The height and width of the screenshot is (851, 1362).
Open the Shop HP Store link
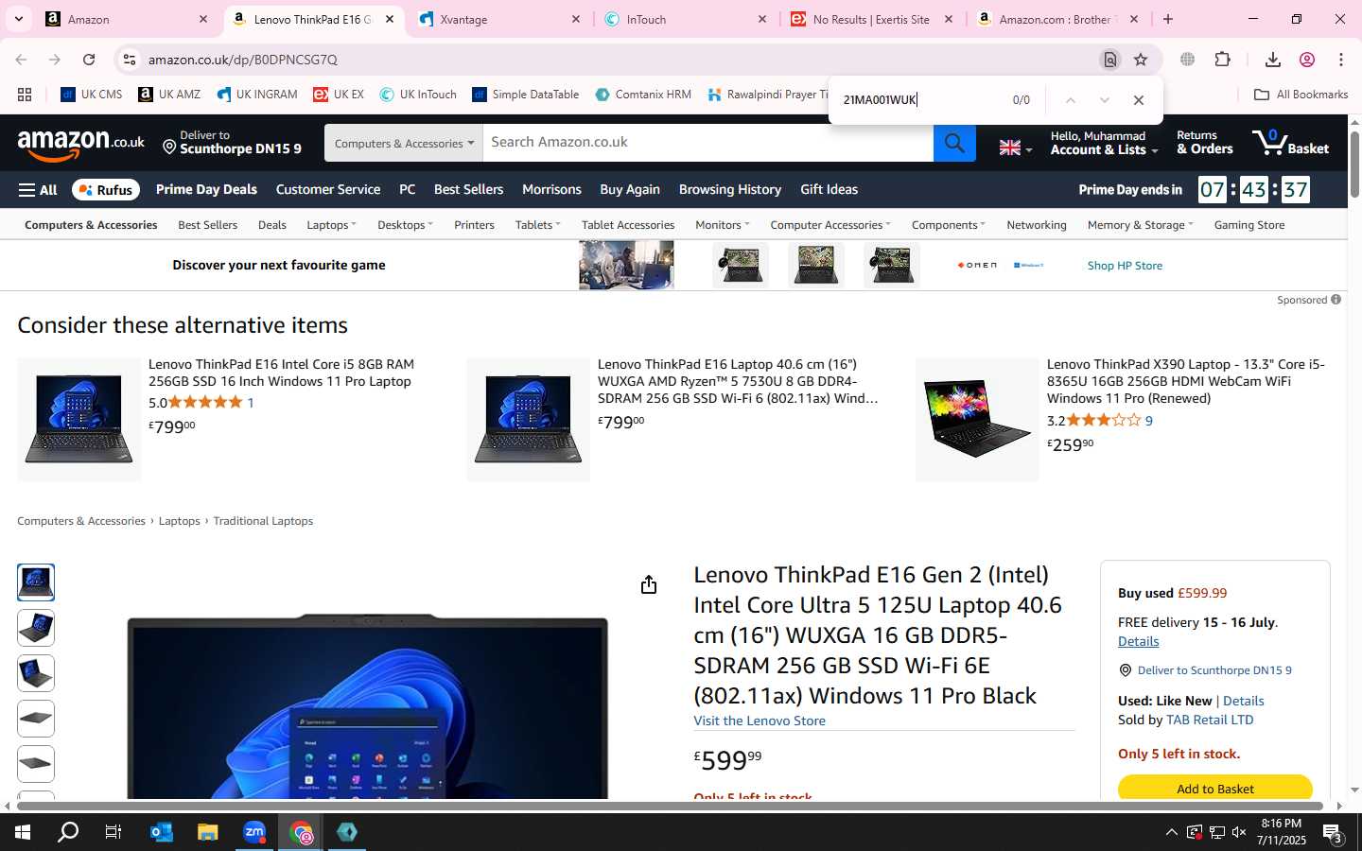click(x=1125, y=266)
